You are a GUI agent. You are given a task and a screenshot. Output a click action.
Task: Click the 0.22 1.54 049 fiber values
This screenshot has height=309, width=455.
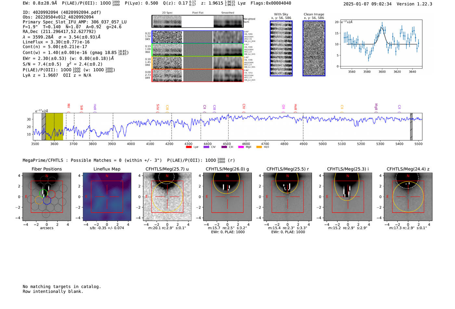(x=148, y=36)
